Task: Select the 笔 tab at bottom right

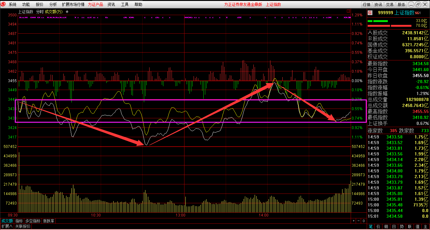Action: point(371,226)
